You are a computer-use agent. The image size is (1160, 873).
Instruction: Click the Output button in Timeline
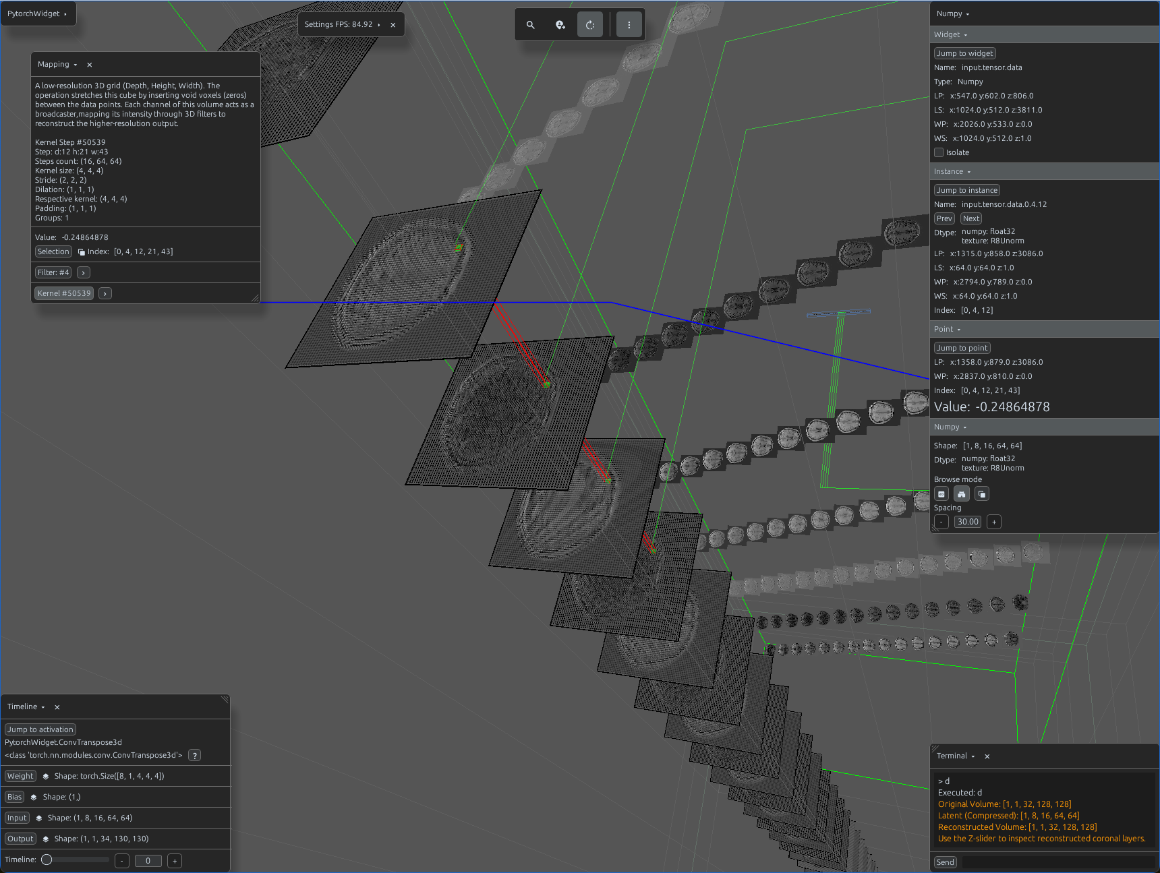coord(20,839)
